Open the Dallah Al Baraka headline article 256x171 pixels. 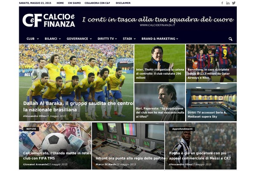point(78,106)
